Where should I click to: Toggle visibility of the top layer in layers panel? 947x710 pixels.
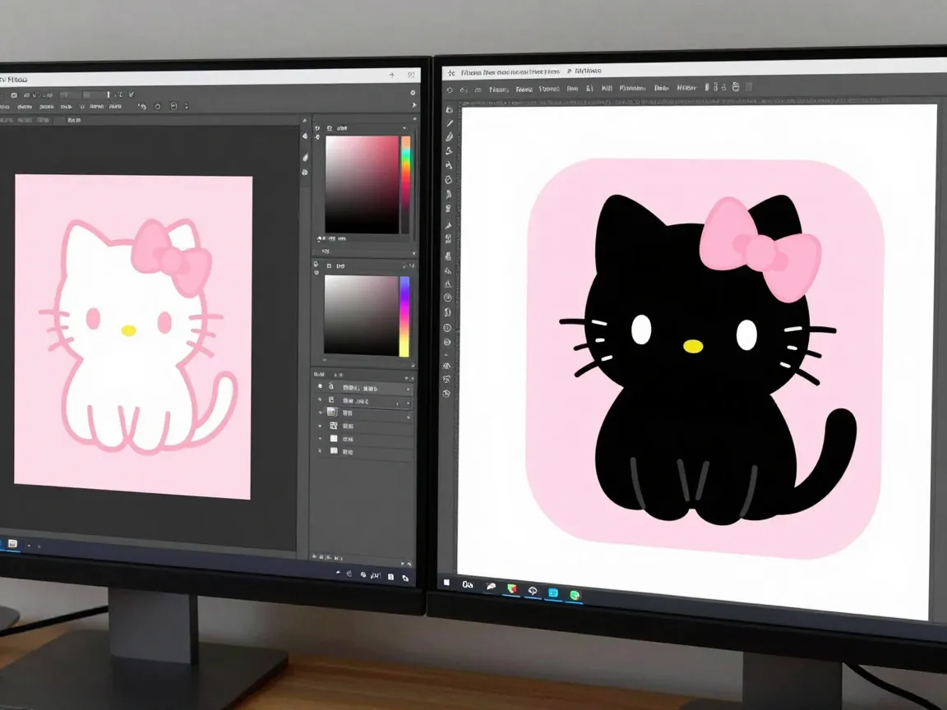pos(320,386)
